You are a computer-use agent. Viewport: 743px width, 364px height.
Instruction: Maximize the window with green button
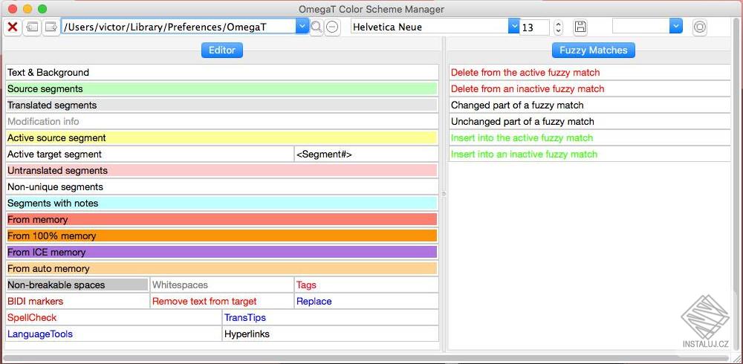(x=42, y=8)
